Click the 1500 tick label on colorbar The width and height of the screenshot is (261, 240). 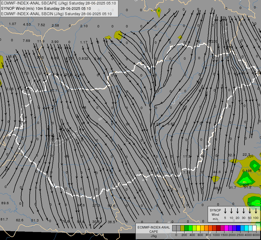point(224,235)
